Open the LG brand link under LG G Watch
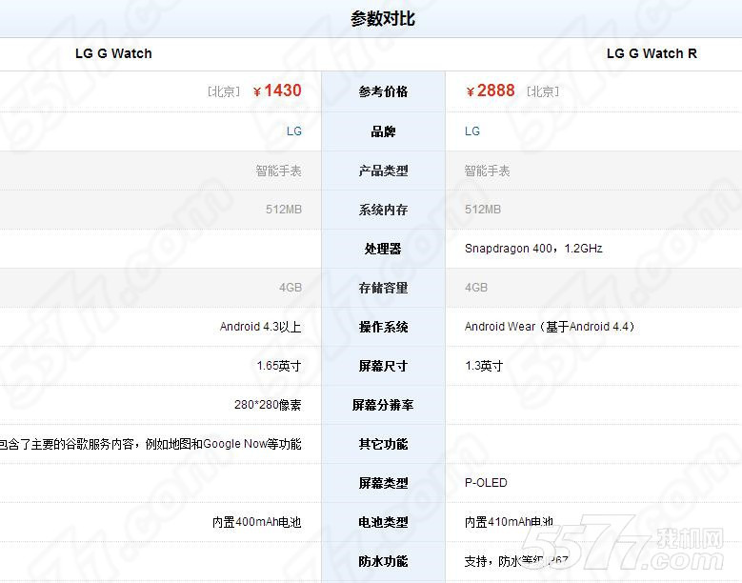The image size is (742, 583). (x=294, y=131)
